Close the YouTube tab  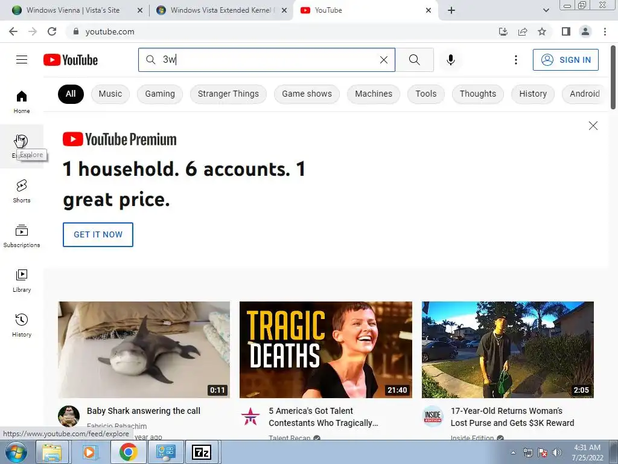click(428, 10)
